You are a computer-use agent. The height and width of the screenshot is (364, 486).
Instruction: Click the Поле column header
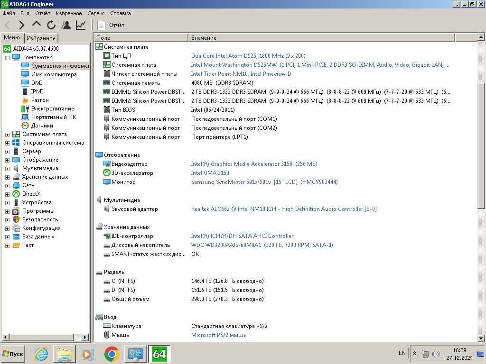[x=140, y=38]
